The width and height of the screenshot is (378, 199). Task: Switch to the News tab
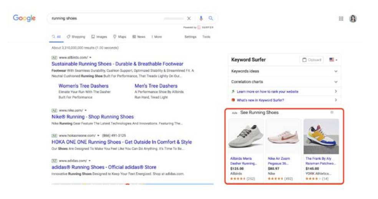click(139, 37)
